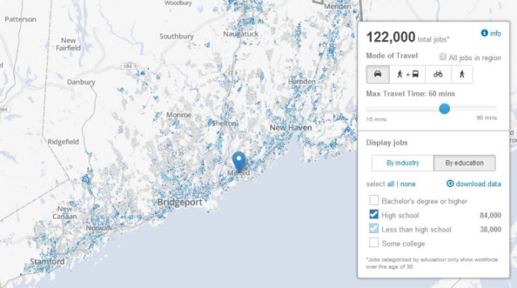Image resolution: width=517 pixels, height=288 pixels.
Task: Check Bachelor's degree or higher
Action: coord(374,200)
